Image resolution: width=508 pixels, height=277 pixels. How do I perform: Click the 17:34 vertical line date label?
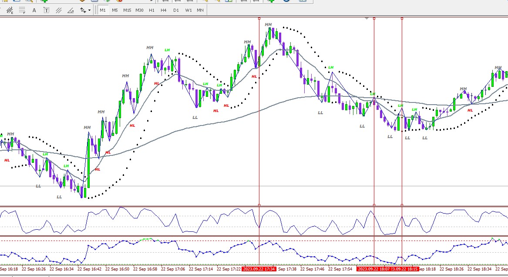click(259, 269)
